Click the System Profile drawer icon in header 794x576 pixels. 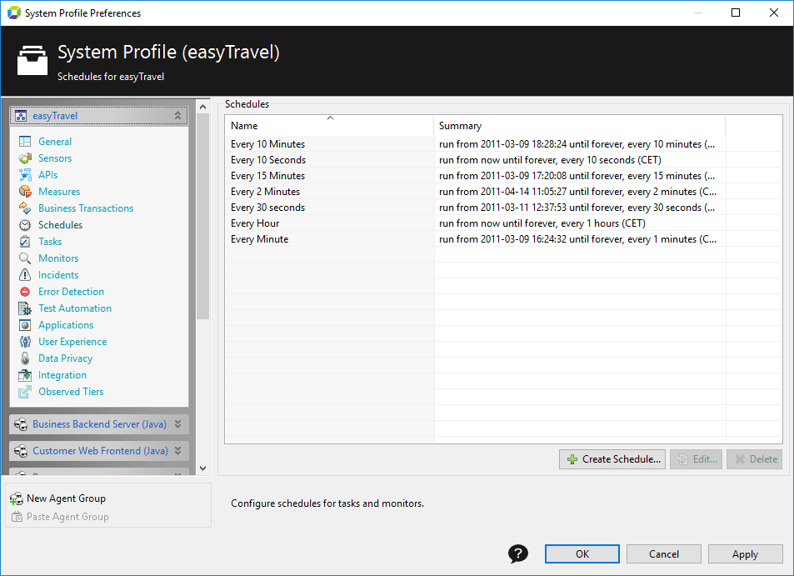[x=32, y=60]
